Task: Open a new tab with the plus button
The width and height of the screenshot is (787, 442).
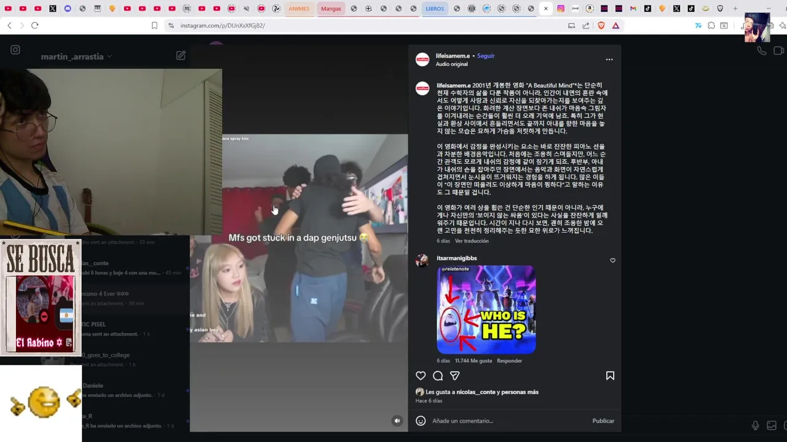Action: (x=735, y=9)
